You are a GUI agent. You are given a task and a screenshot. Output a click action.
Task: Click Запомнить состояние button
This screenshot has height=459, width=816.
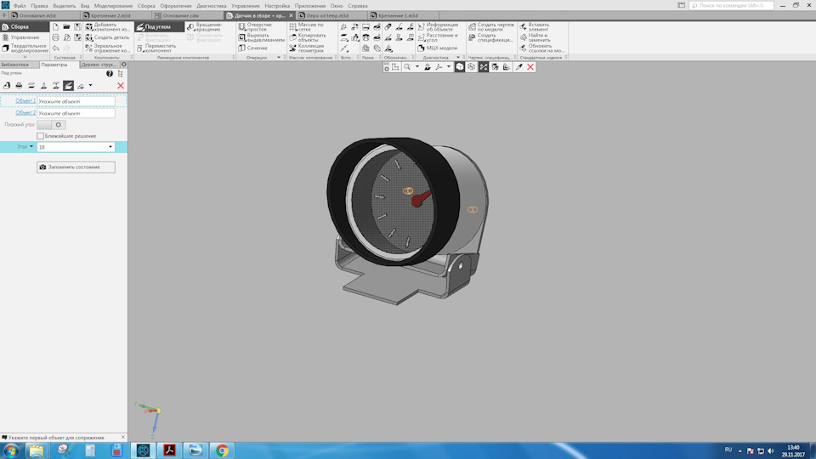coord(76,167)
